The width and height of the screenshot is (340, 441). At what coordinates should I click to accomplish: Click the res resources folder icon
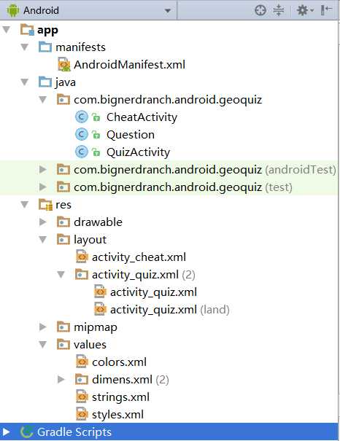[x=45, y=205]
